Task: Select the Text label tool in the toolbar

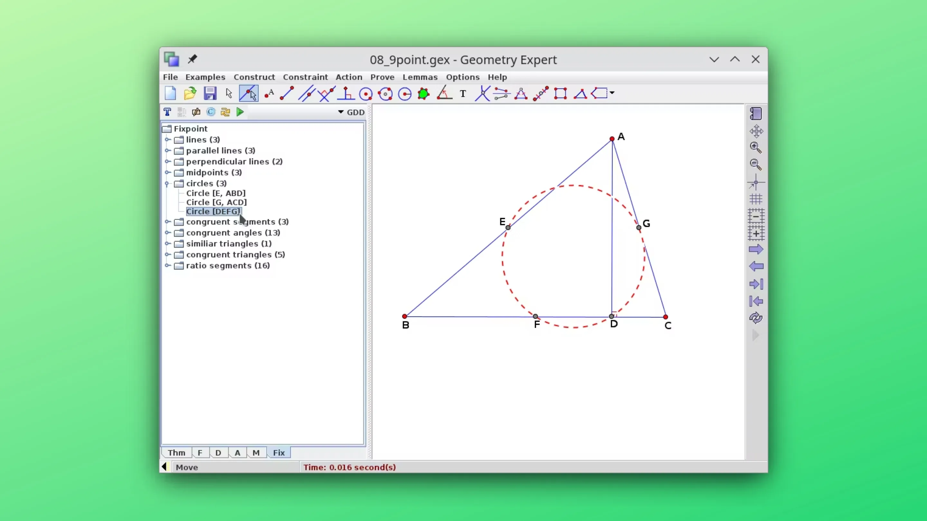Action: pos(463,94)
